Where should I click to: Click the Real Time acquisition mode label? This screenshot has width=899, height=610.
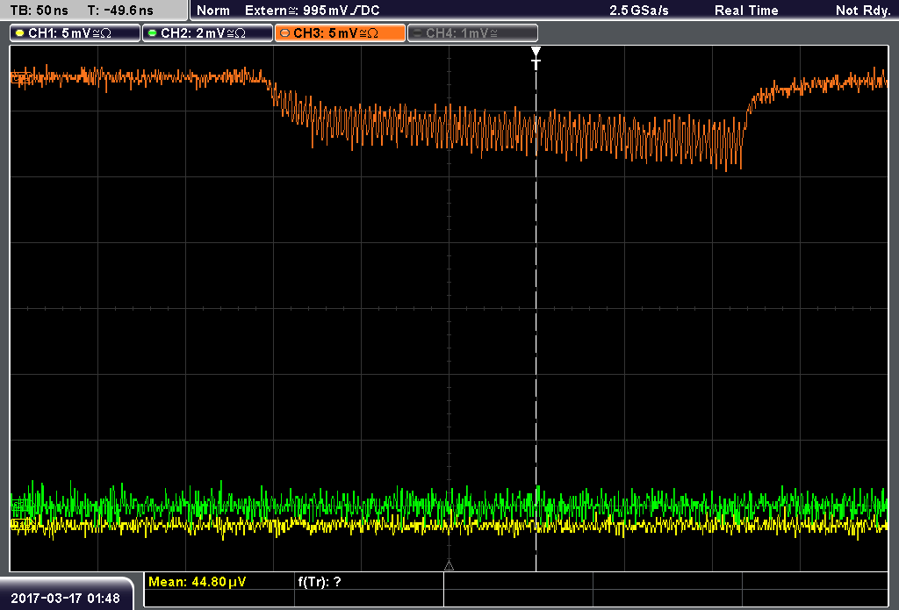[x=746, y=11]
